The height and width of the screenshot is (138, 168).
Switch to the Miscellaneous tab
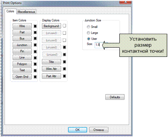pos(26,12)
